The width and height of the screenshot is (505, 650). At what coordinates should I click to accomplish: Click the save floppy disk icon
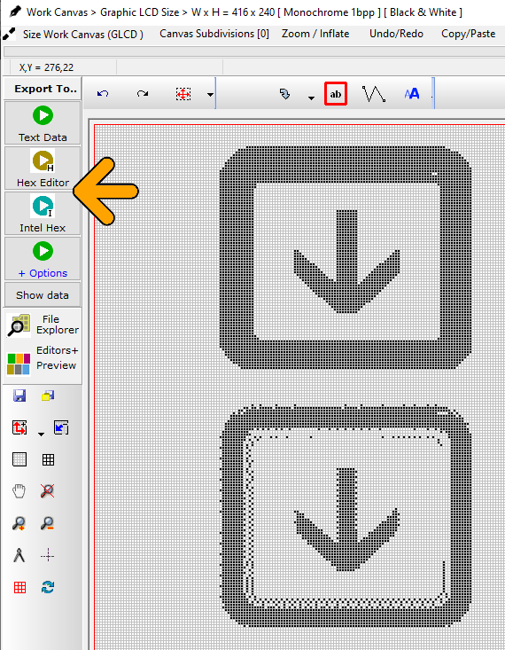[x=19, y=395]
